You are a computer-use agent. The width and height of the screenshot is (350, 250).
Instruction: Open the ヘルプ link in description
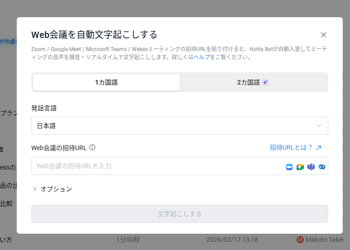201,57
